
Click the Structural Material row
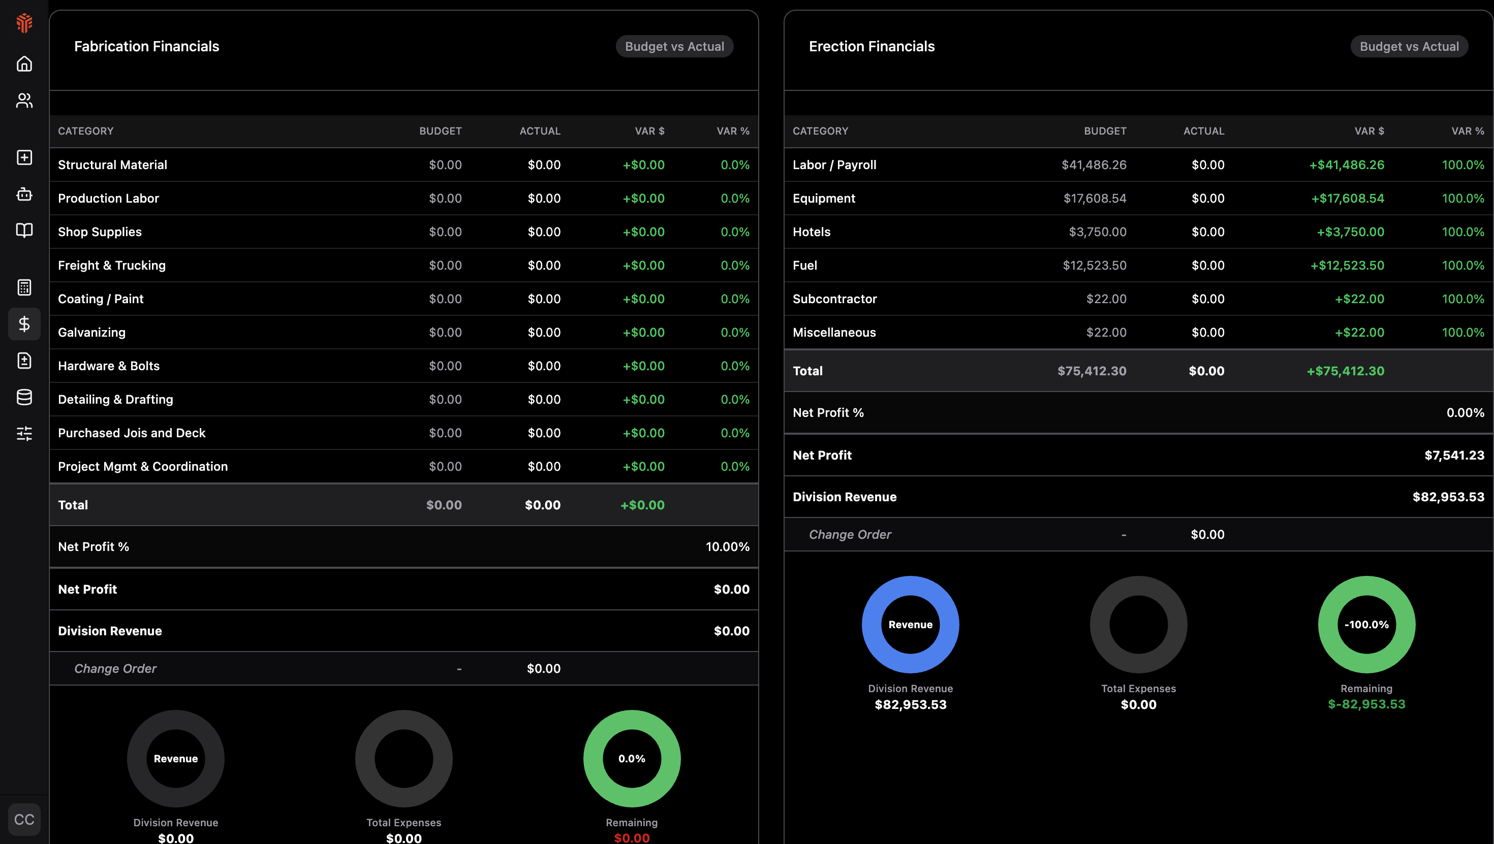pos(403,165)
